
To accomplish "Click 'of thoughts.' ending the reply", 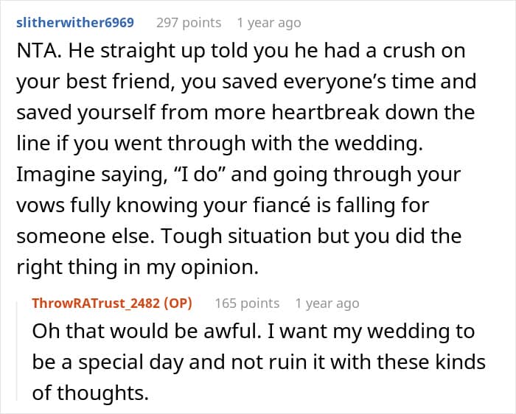I will 91,393.
